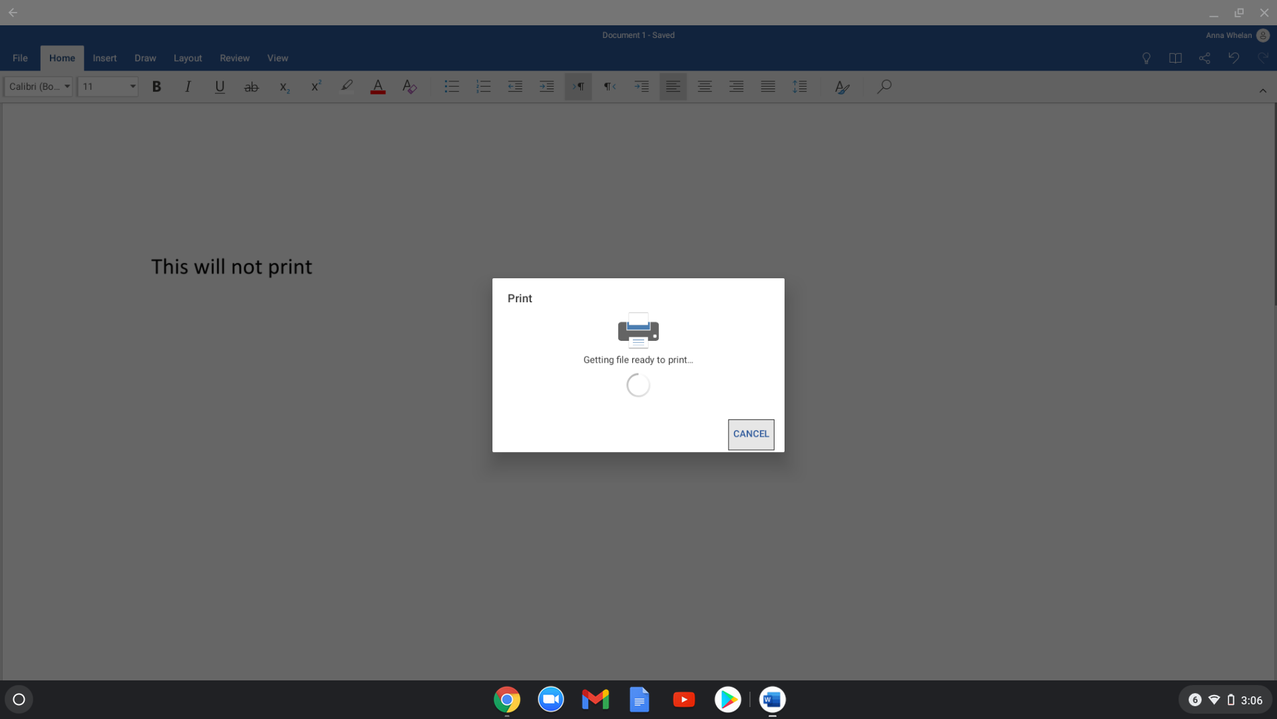Toggle strikethrough formatting
1277x719 pixels.
251,87
